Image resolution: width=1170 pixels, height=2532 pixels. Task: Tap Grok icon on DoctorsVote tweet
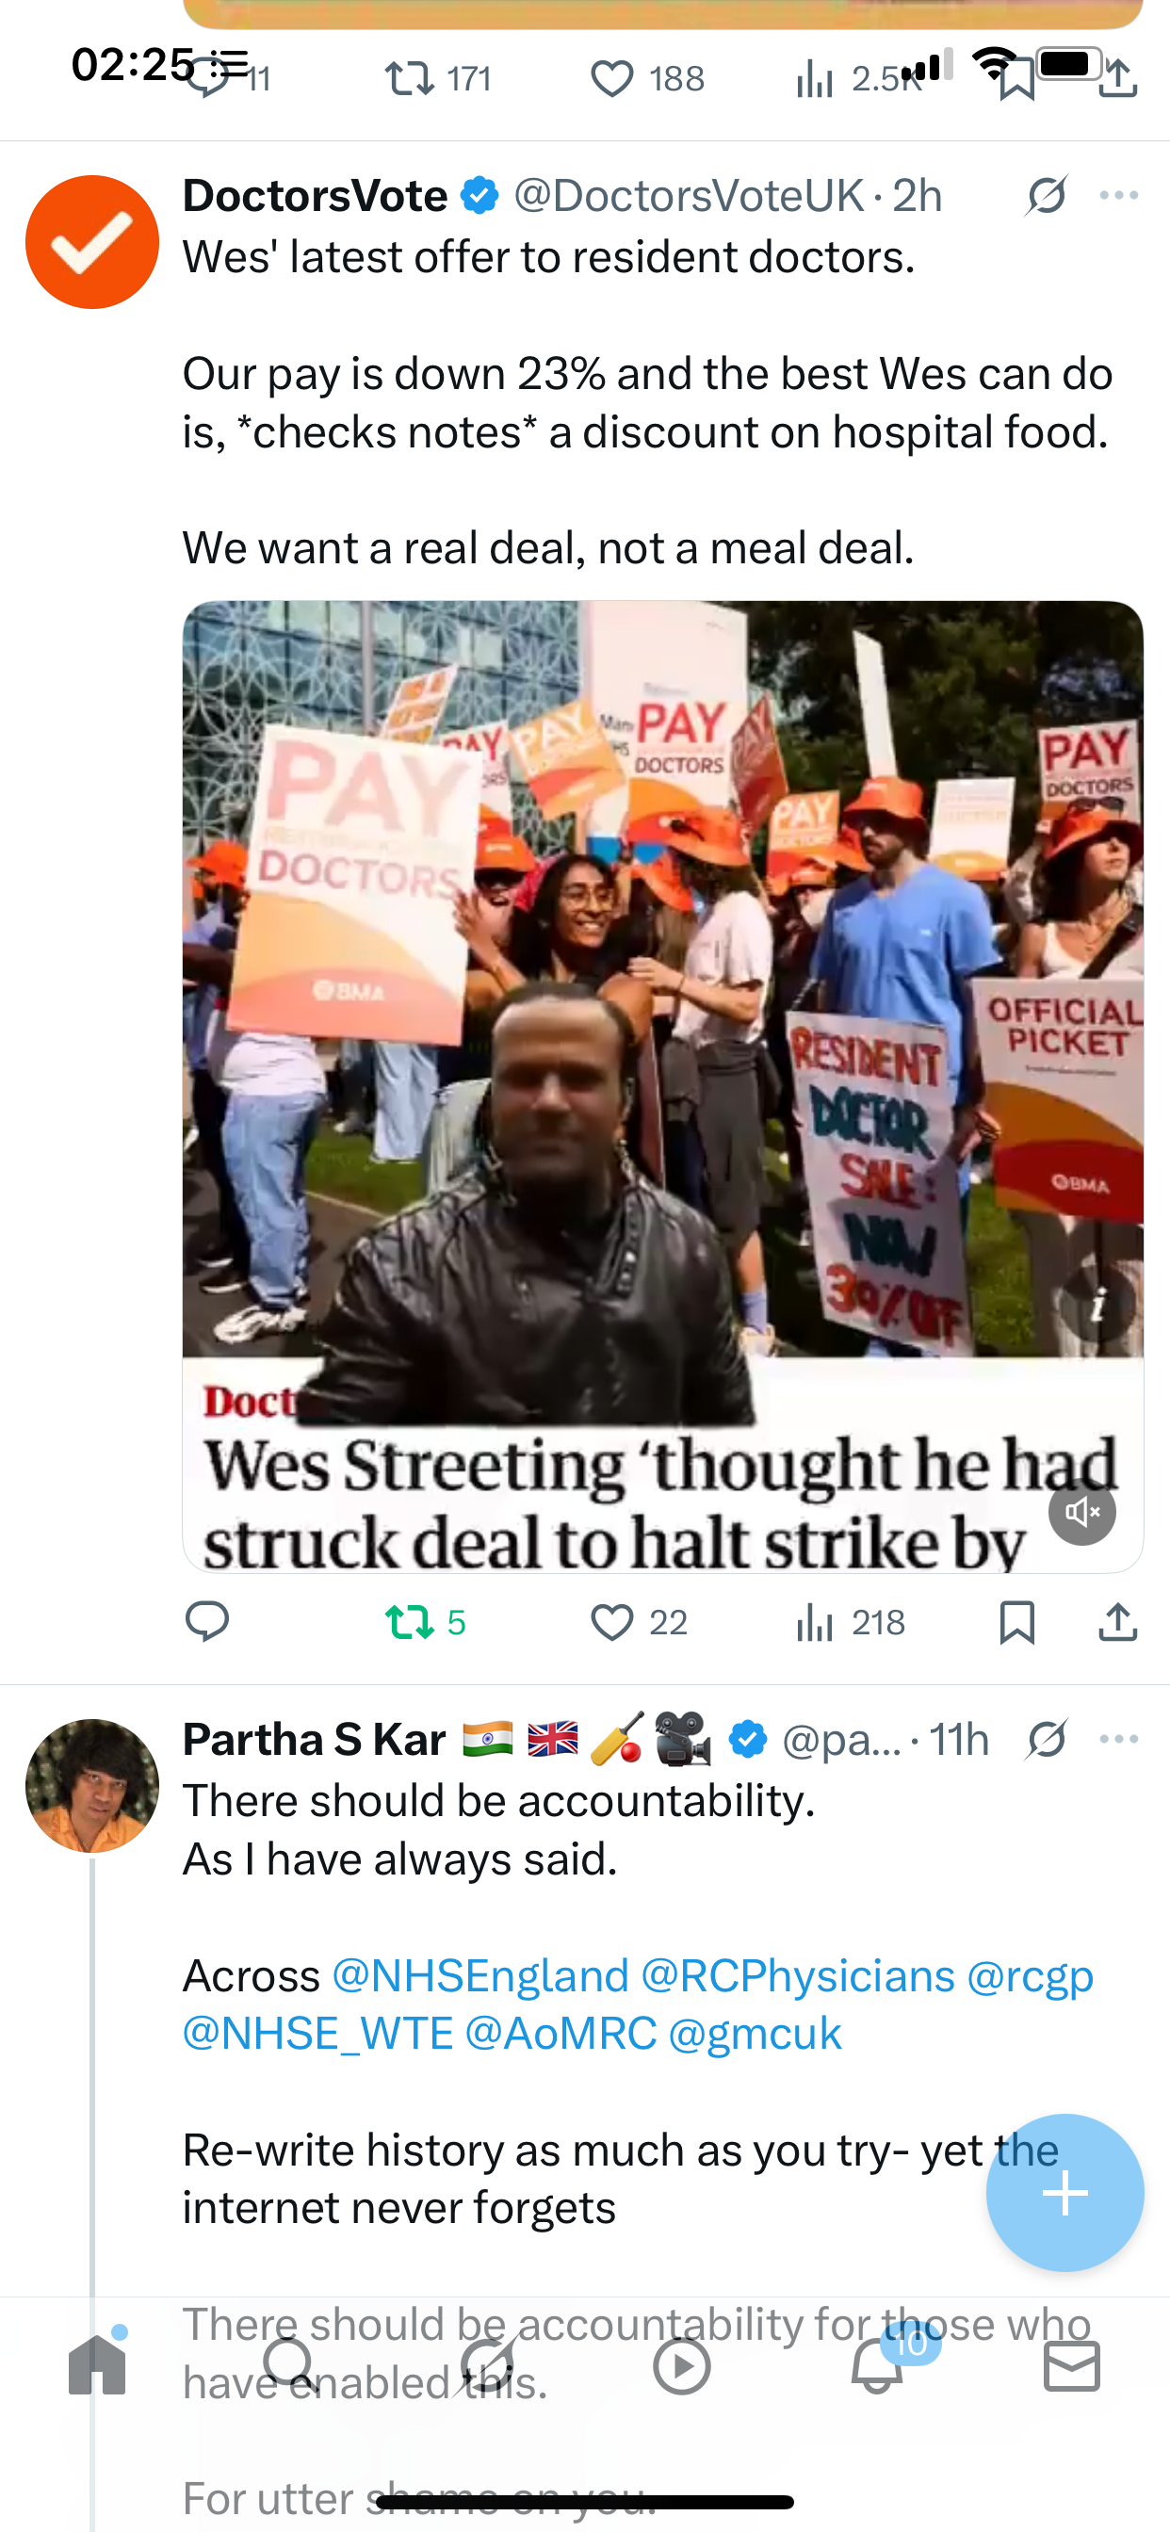click(x=1046, y=196)
